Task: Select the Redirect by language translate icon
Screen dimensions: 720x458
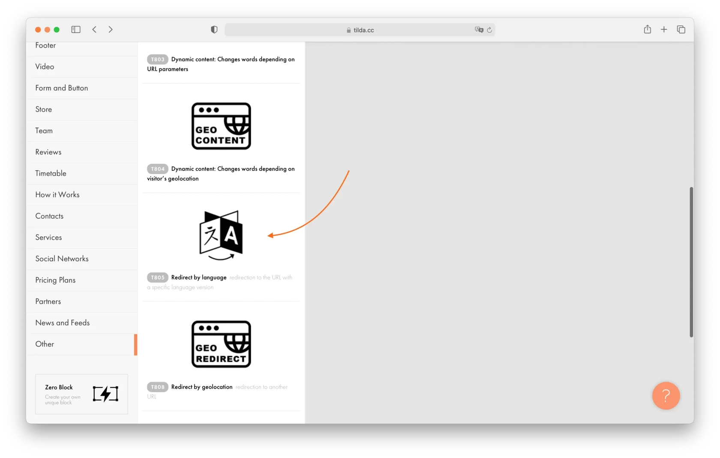Action: click(221, 235)
